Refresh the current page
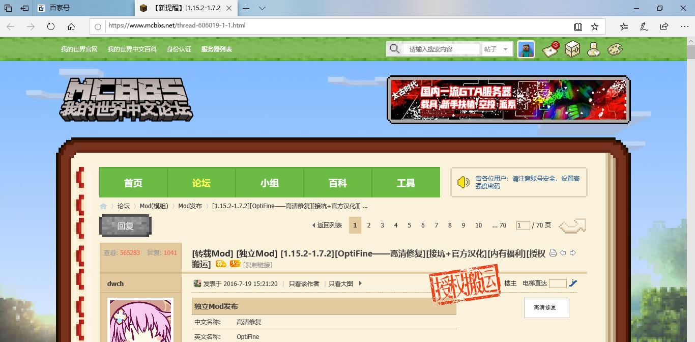 point(51,26)
